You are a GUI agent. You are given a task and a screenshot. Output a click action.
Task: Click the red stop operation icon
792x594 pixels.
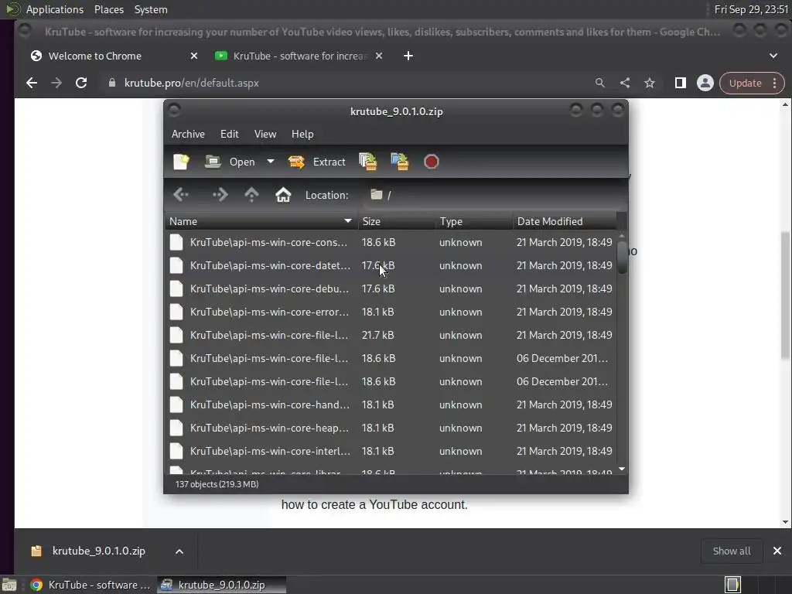pyautogui.click(x=432, y=162)
